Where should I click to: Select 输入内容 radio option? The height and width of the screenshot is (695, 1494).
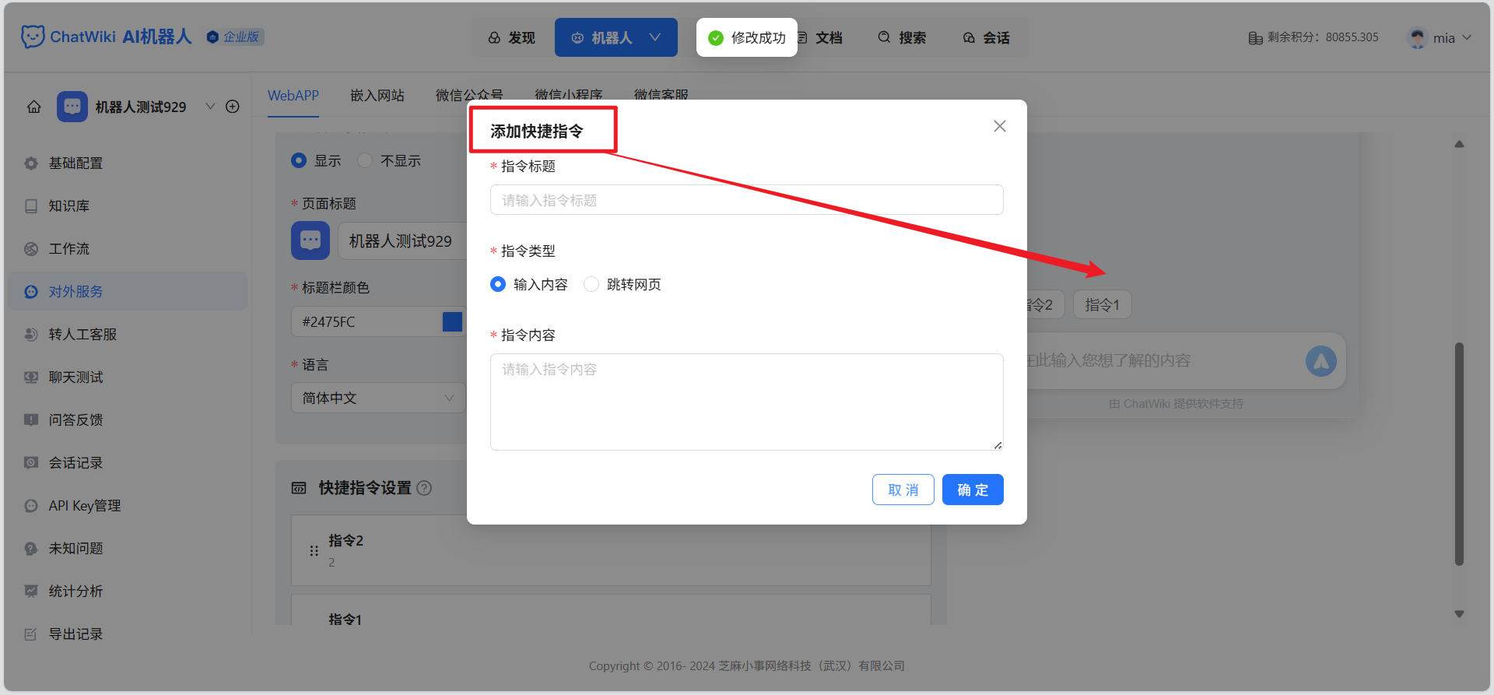tap(498, 284)
